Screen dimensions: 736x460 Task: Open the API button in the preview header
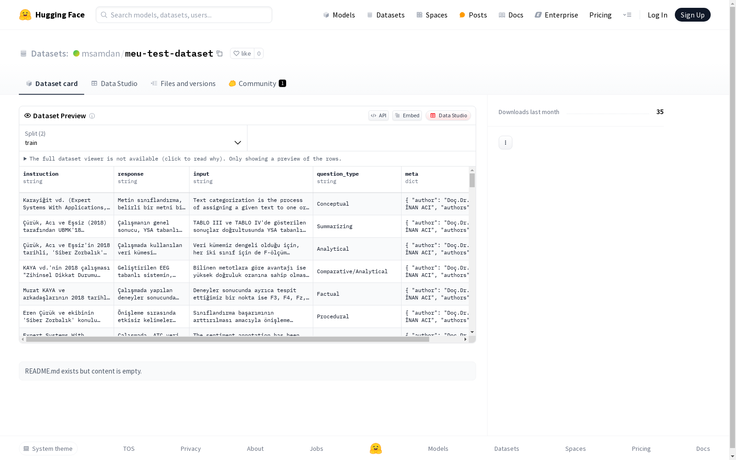click(x=379, y=115)
